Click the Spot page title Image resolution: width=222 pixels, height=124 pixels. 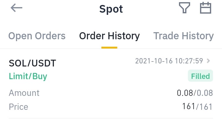tap(111, 9)
